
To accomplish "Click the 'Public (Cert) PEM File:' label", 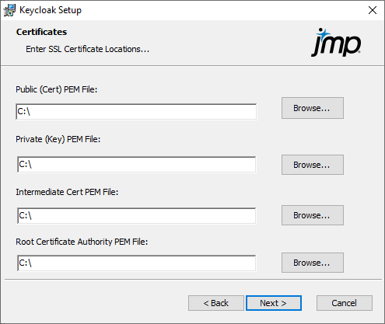I will (x=57, y=89).
